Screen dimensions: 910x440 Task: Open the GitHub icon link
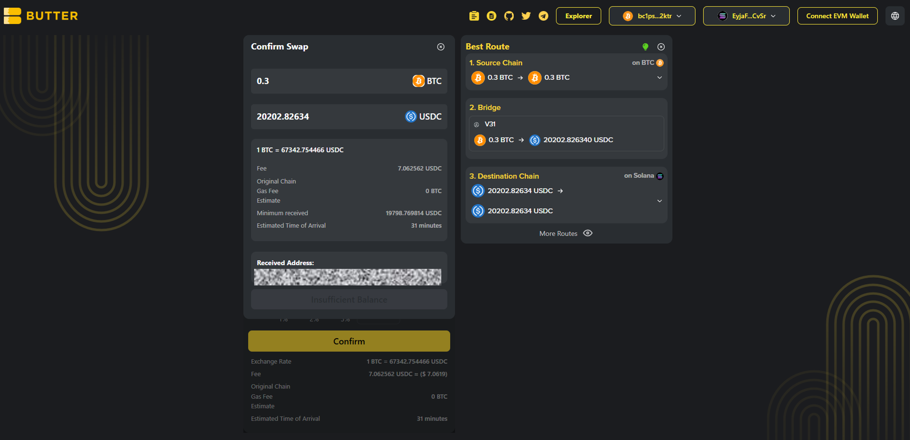pos(509,16)
